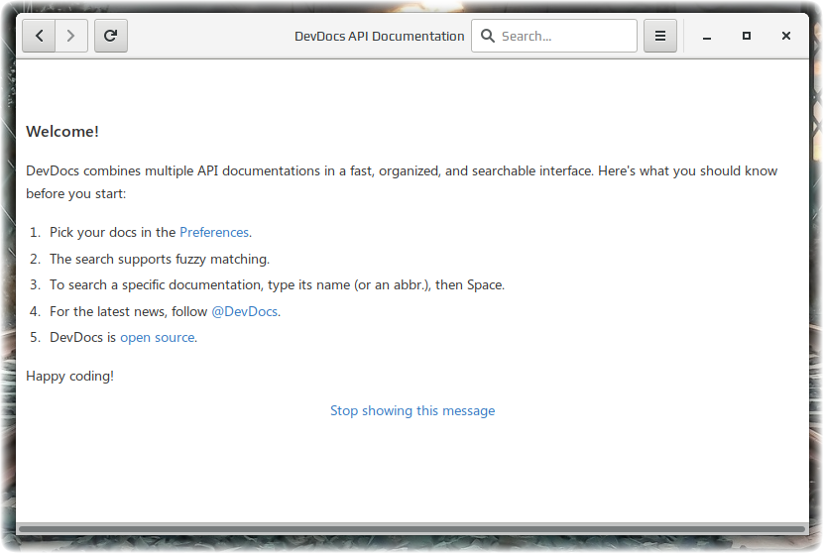Click the magnifier icon in search box
The image size is (823, 553).
(x=488, y=36)
